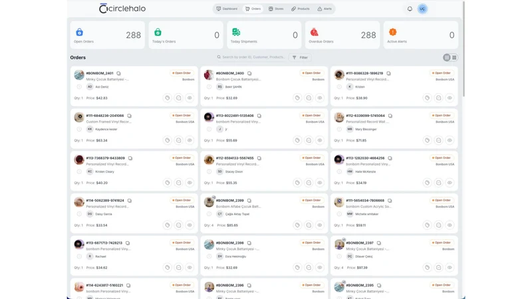Open product thumbnail of order #113-7368379-6433809
Screen dimensions: 532x299
[79, 159]
